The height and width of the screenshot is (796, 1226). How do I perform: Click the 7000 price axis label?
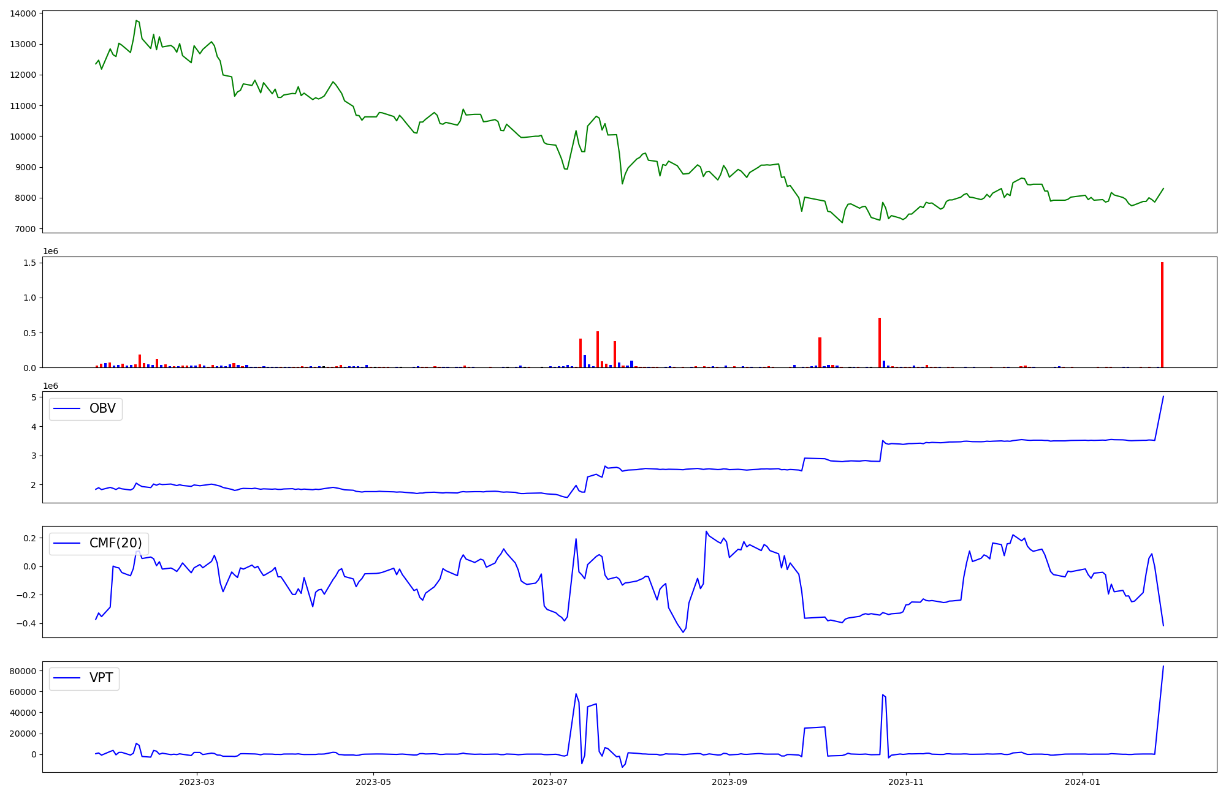click(25, 229)
